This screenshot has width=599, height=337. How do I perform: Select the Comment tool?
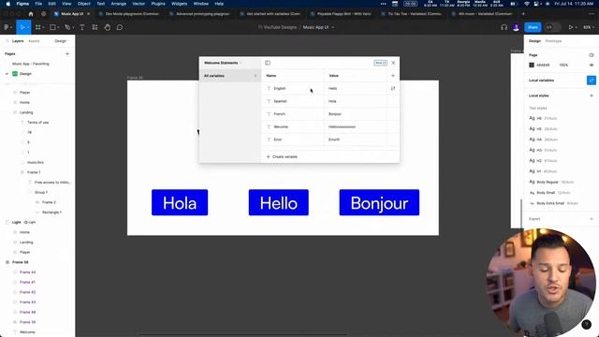click(120, 27)
